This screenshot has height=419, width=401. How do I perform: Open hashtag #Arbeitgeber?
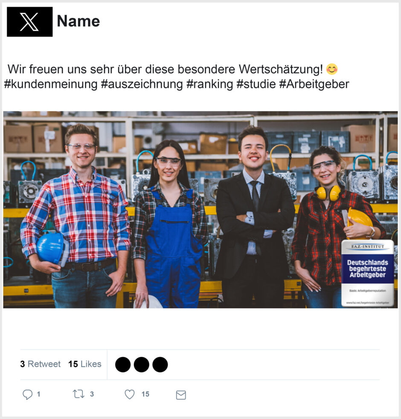[314, 84]
